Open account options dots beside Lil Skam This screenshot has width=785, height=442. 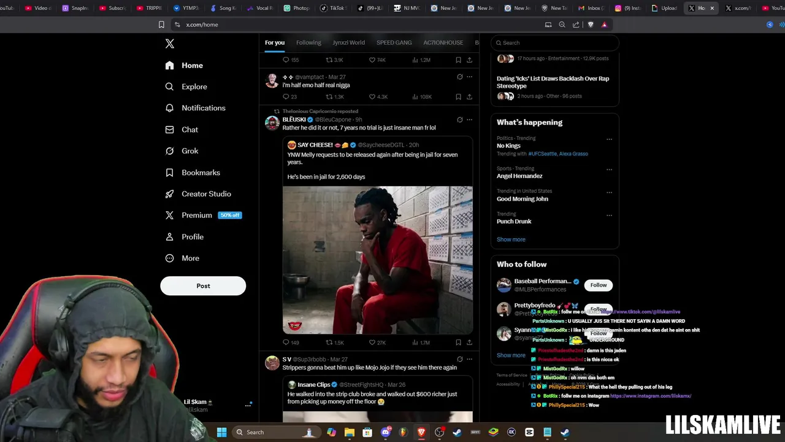[x=248, y=405]
